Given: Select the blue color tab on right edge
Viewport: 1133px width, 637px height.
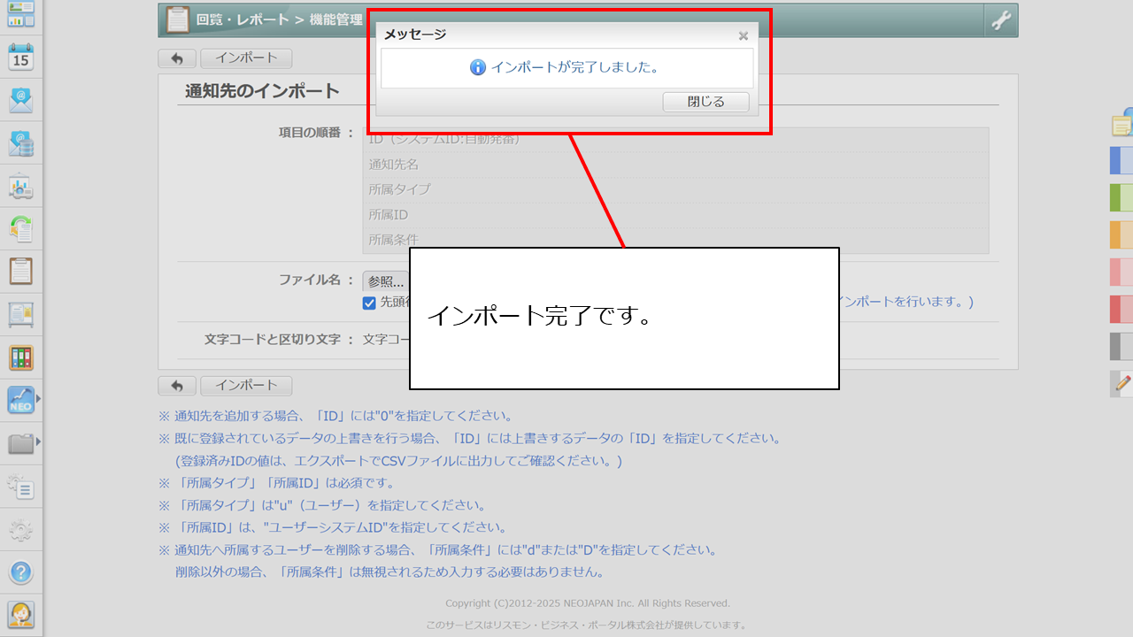Looking at the screenshot, I should (x=1121, y=160).
